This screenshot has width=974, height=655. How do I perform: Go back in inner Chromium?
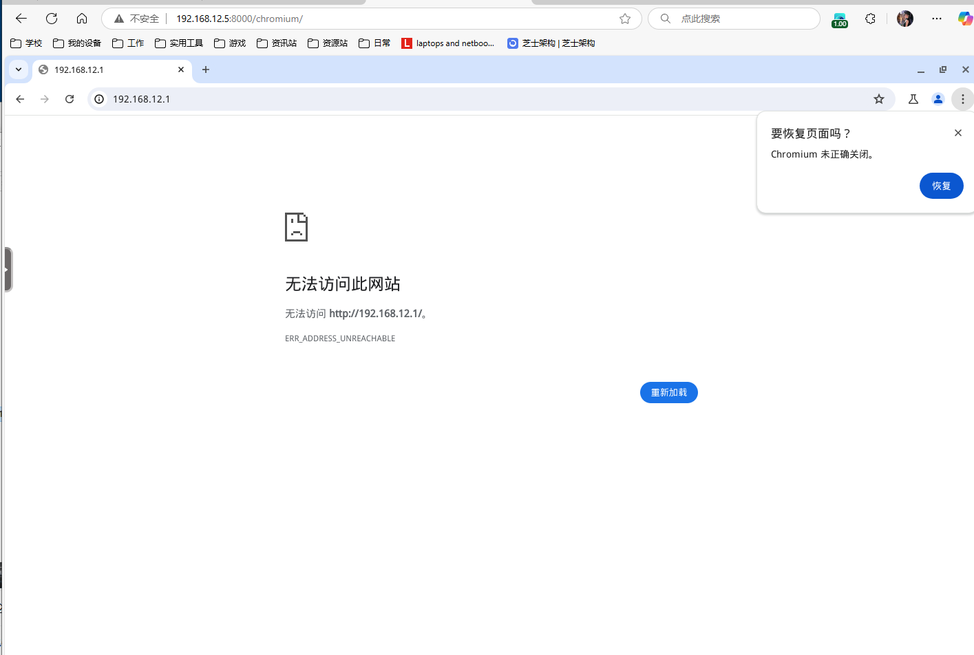click(20, 99)
